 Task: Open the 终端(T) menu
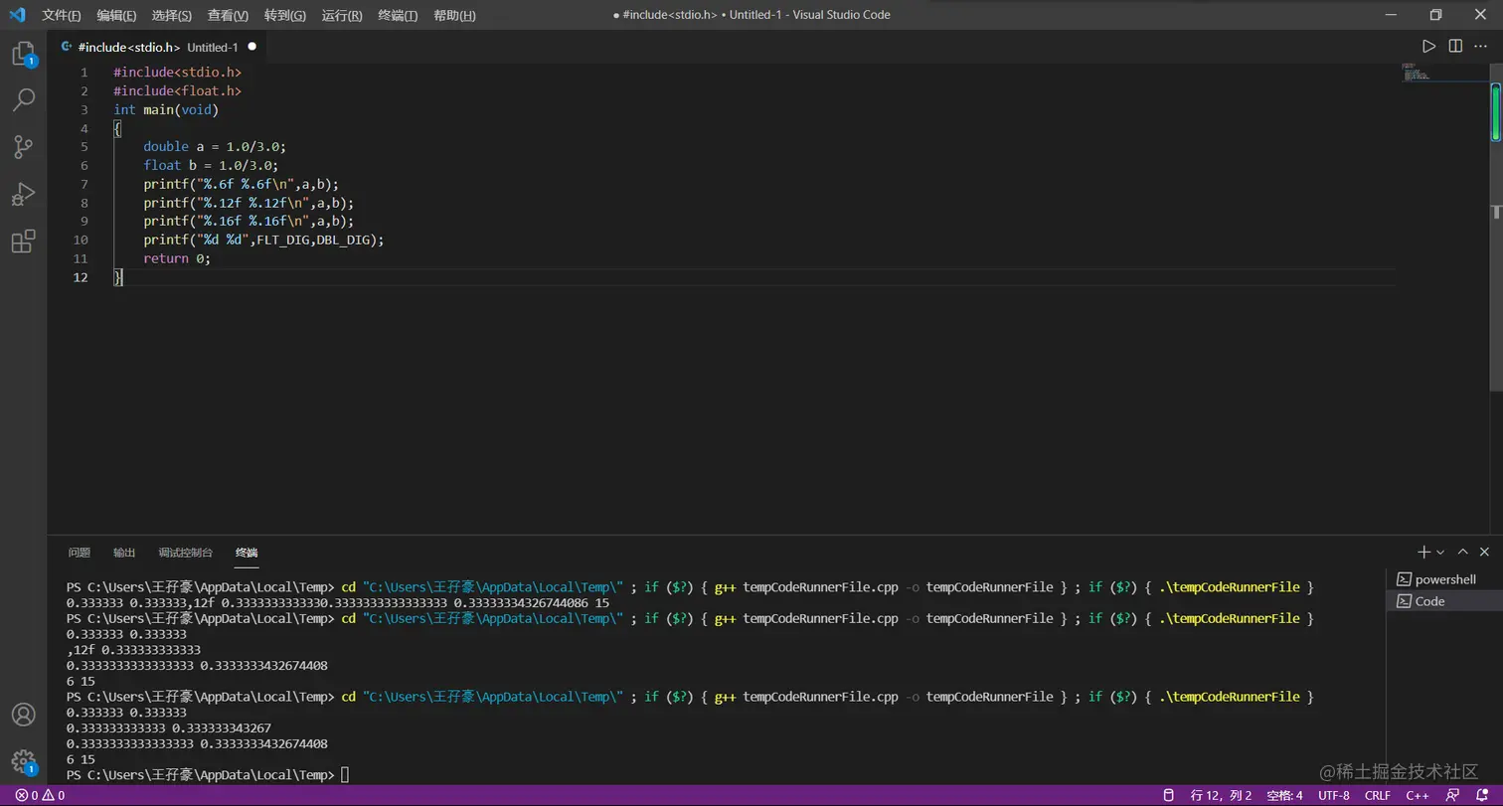[398, 15]
